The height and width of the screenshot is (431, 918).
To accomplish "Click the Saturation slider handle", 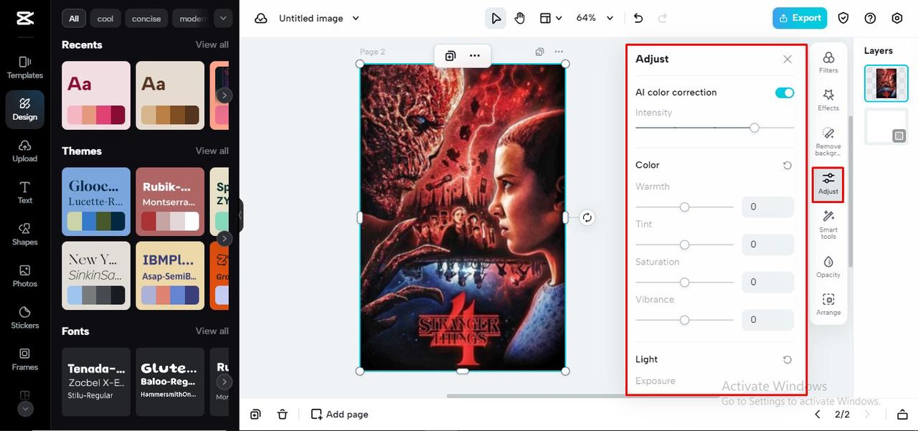I will click(x=684, y=283).
